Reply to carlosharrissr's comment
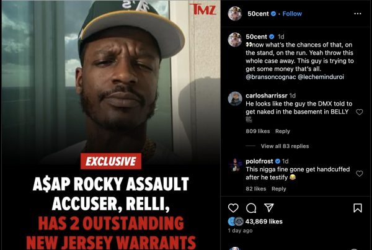 pyautogui.click(x=283, y=131)
